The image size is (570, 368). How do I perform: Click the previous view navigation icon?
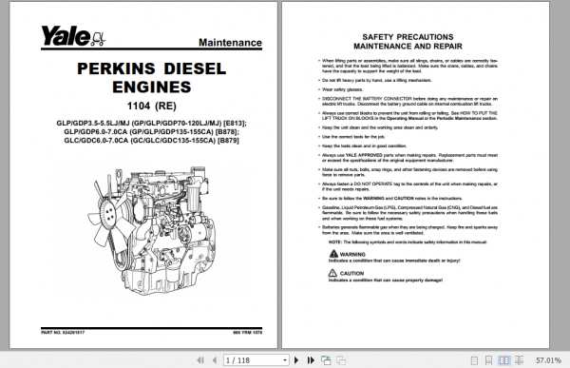click(x=326, y=360)
